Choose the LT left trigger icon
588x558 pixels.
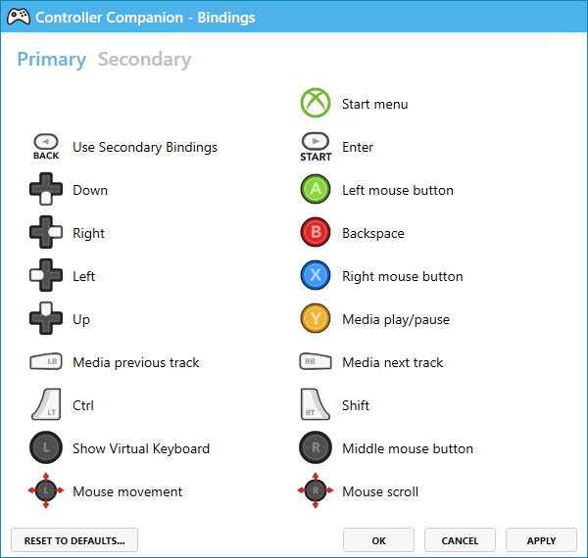(46, 405)
